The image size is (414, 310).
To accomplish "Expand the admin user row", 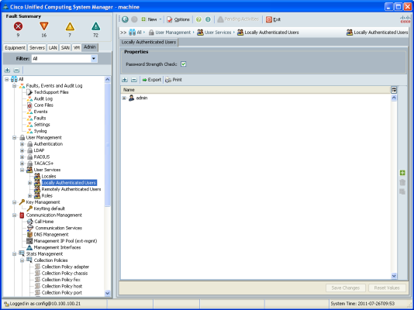I will [124, 98].
